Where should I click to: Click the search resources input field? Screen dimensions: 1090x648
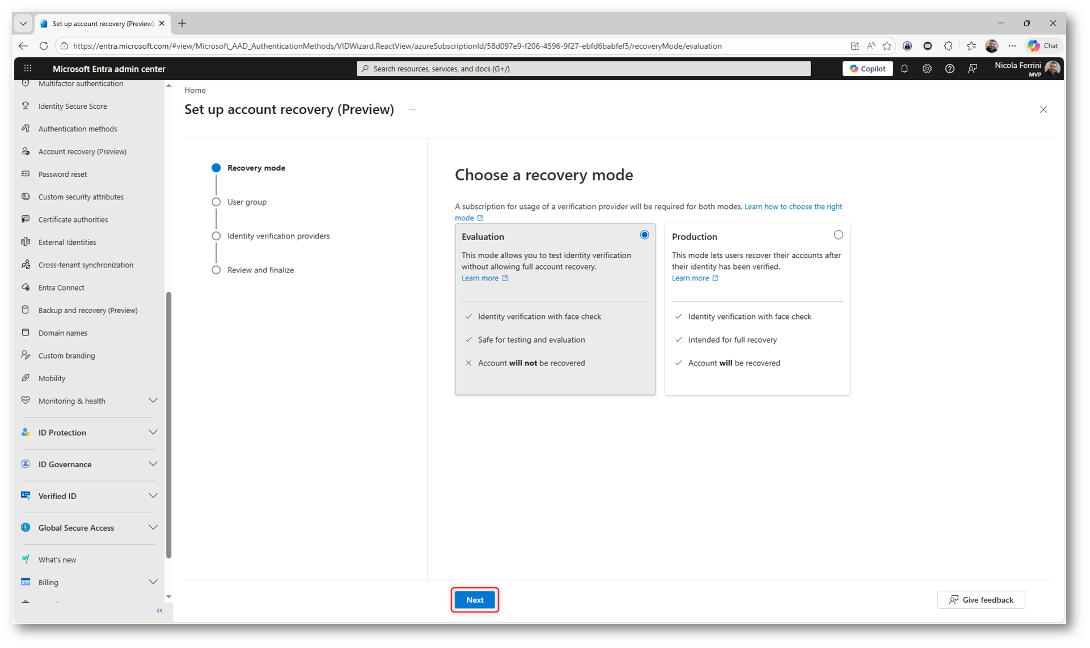click(583, 69)
